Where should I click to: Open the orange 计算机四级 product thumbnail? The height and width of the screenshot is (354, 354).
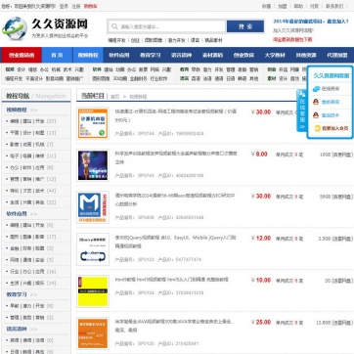93,123
